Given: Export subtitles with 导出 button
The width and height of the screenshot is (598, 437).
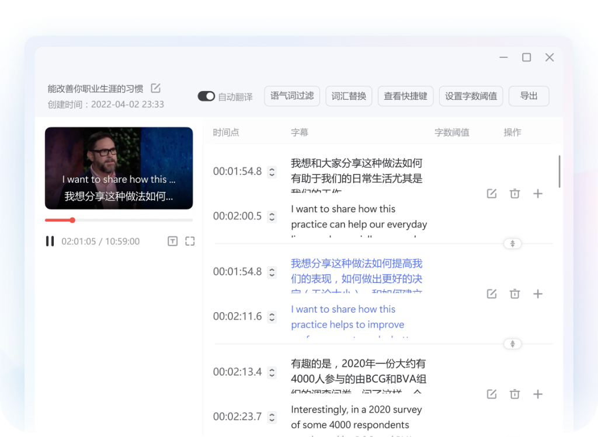Looking at the screenshot, I should [x=529, y=96].
